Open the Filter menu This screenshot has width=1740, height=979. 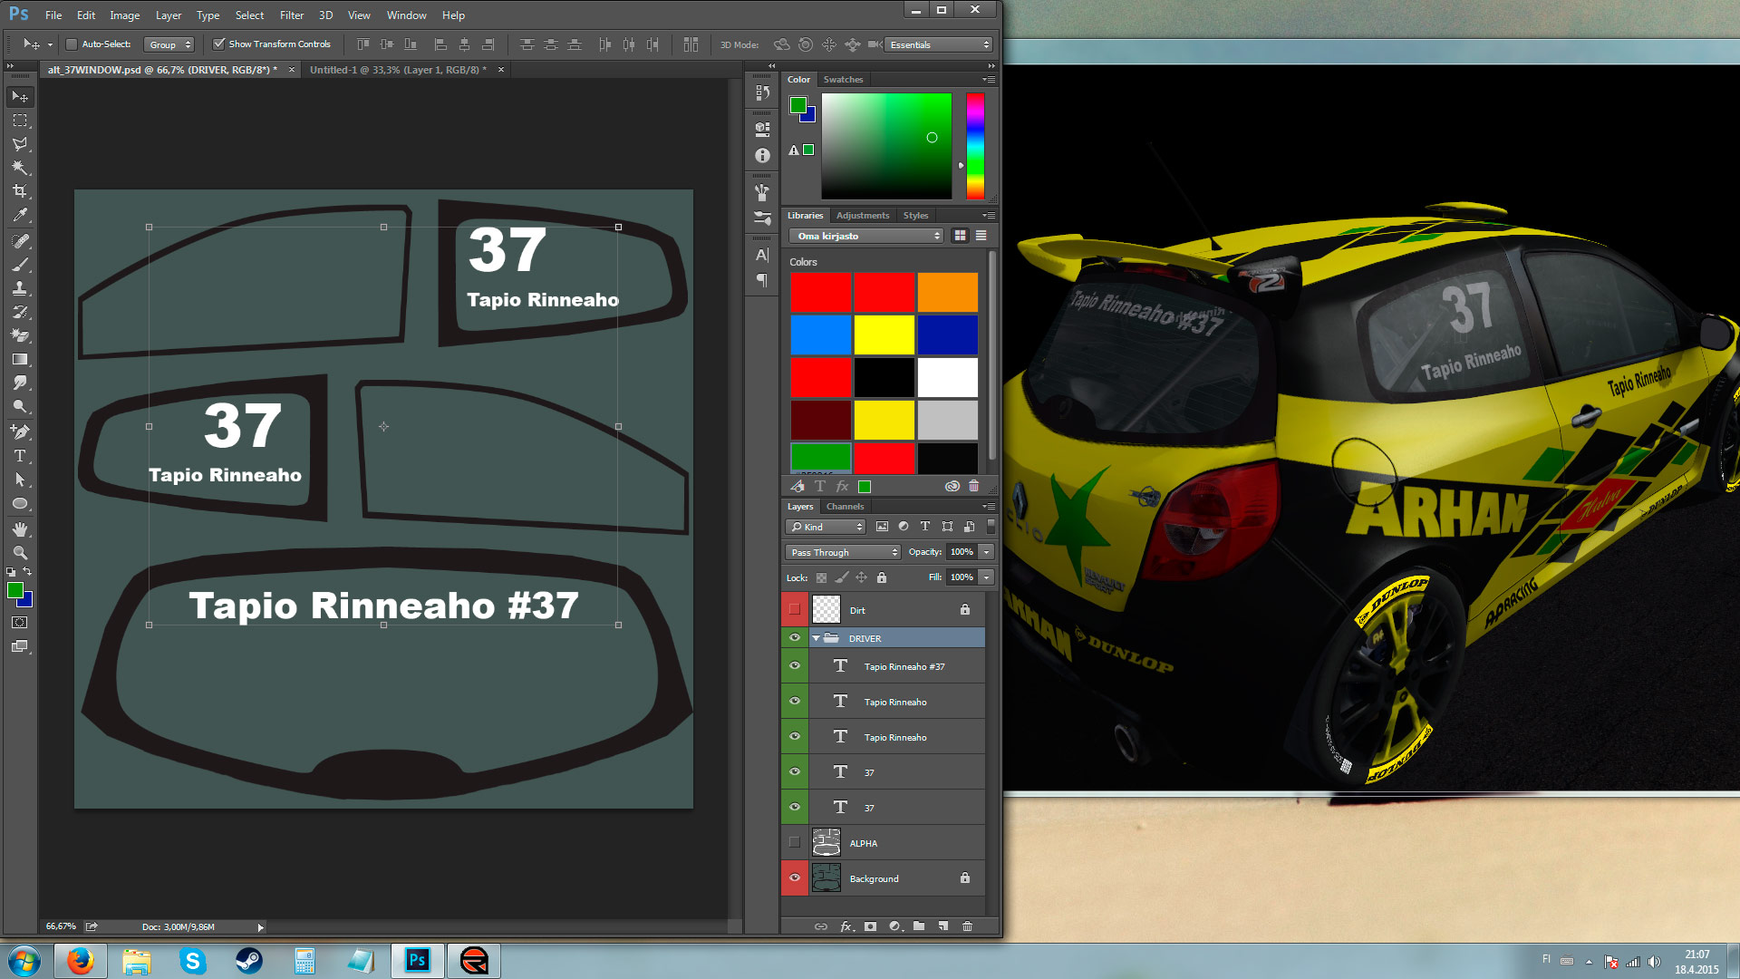[292, 15]
